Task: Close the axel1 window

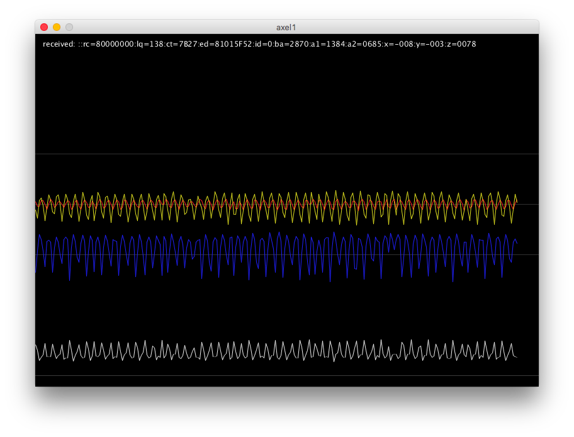Action: (x=44, y=27)
